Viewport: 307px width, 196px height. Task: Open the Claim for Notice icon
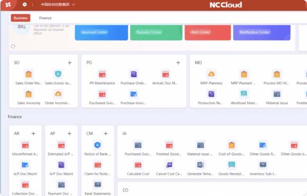pos(97,165)
